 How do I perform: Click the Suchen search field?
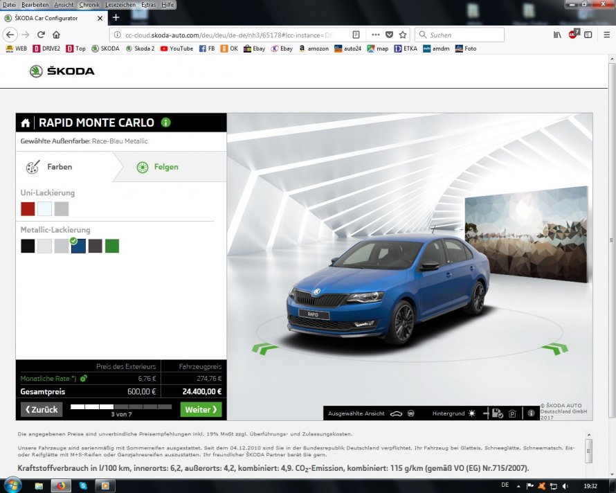point(460,35)
